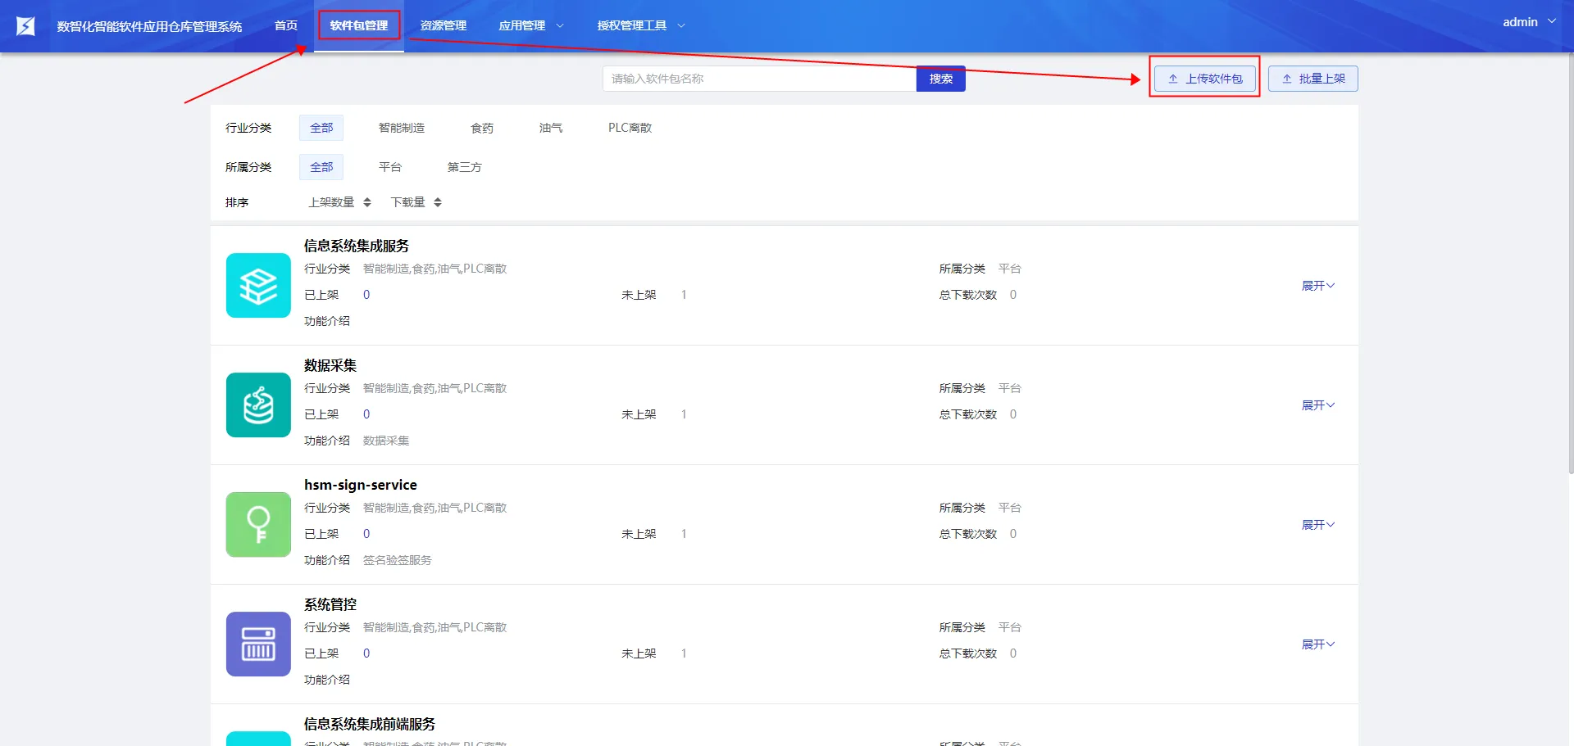Sort by 上架数量 arrows icon
1574x746 pixels.
pos(367,202)
